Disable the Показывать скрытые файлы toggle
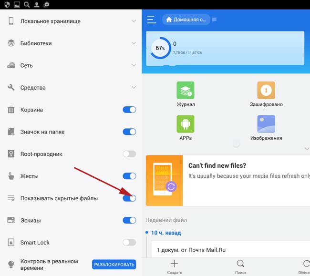 point(129,198)
